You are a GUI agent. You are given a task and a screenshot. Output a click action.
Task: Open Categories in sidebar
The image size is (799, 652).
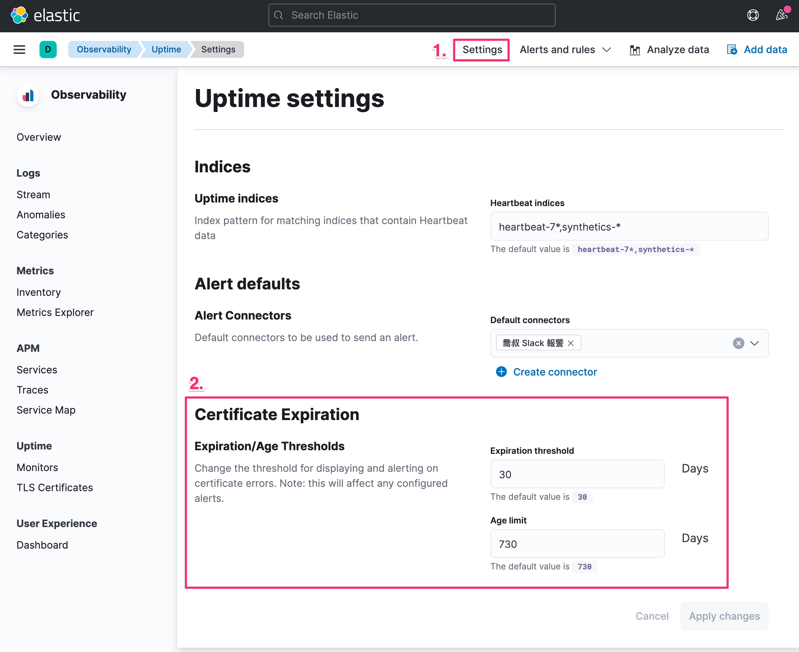pyautogui.click(x=42, y=235)
